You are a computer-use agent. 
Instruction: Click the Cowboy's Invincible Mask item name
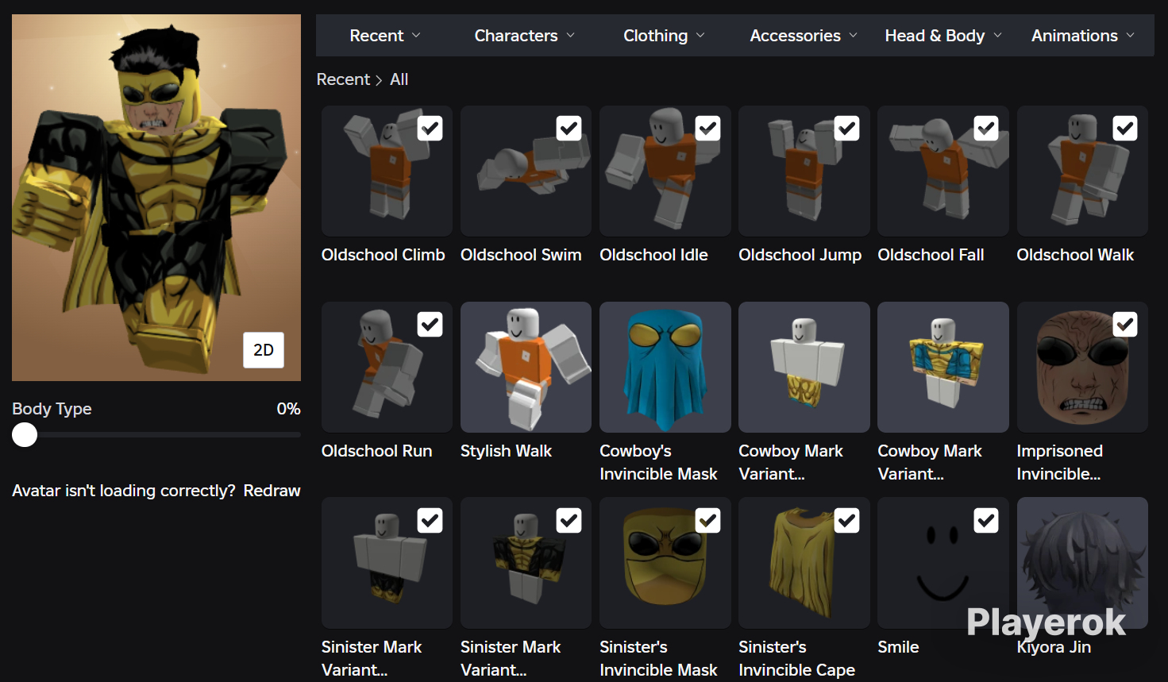658,462
